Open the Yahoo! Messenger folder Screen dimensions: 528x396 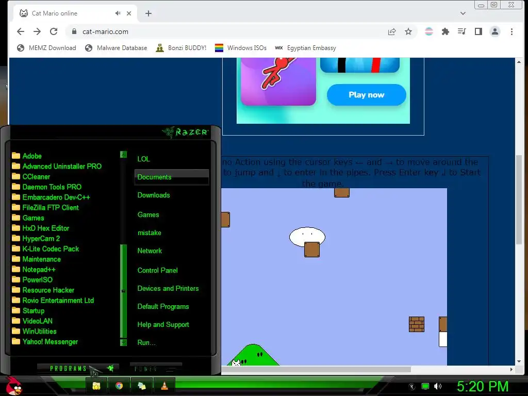pos(45,342)
